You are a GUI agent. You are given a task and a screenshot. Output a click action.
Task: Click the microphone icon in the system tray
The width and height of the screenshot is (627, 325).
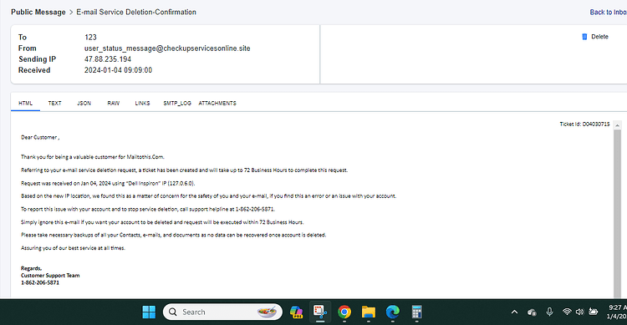550,312
